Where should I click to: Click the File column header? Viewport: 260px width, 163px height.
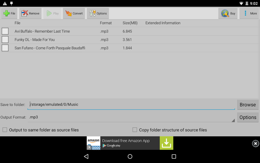coord(18,23)
